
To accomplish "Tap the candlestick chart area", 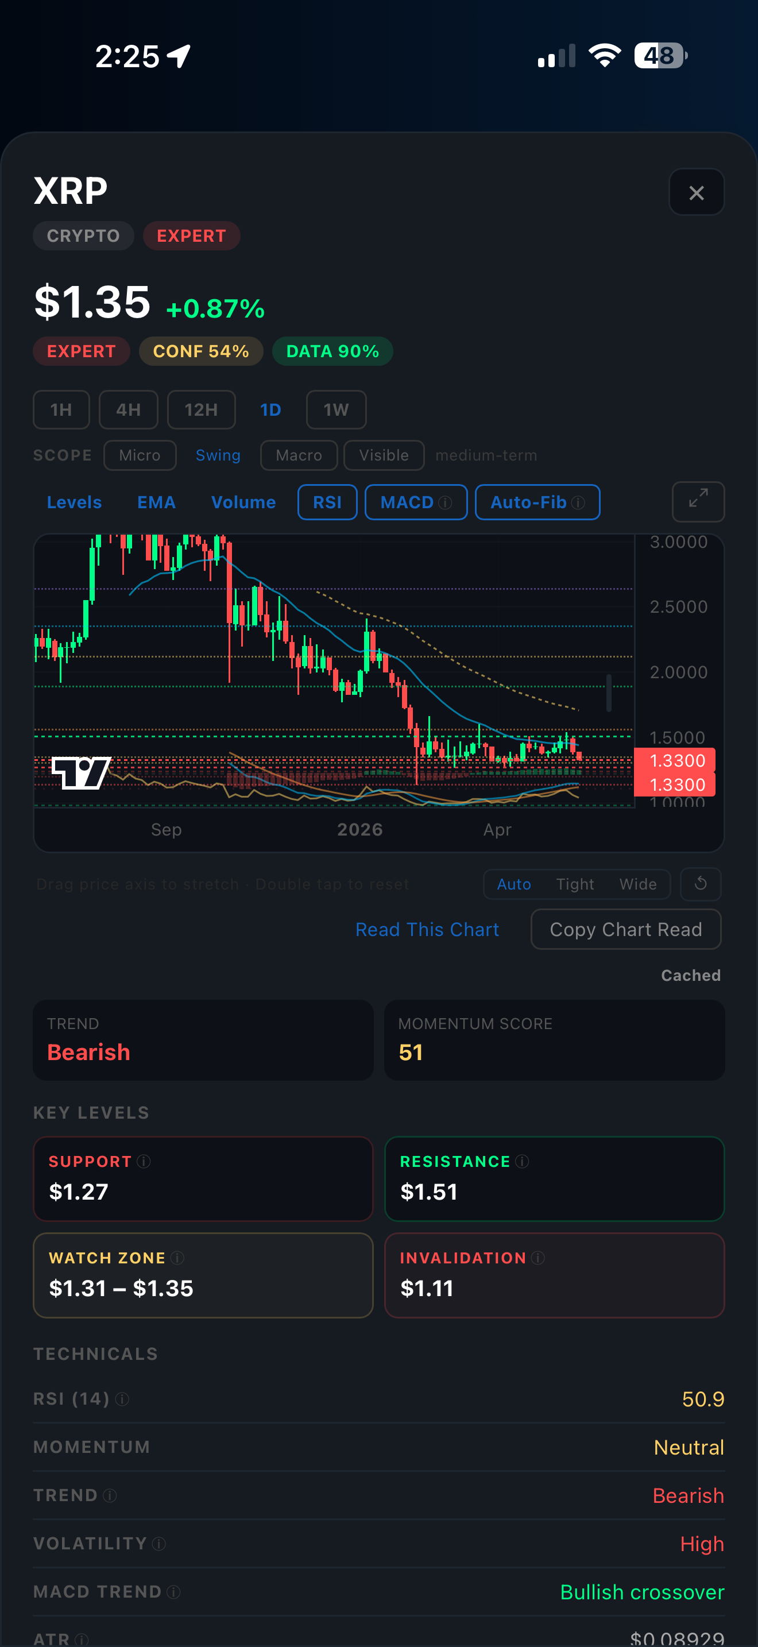I will [334, 671].
